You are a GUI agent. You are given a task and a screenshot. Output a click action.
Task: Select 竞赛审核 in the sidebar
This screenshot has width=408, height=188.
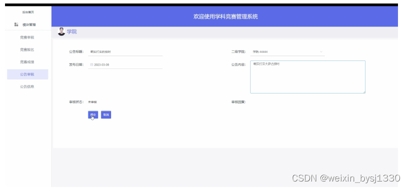click(27, 37)
